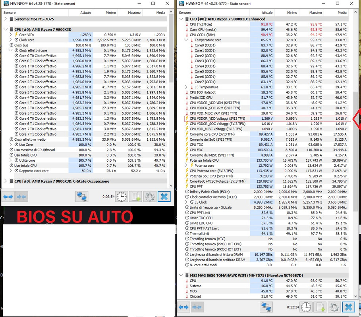Image resolution: width=361 pixels, height=317 pixels.
Task: Collapse MSI MAG B650 TOMAHAWK WIFI group
Action: click(x=181, y=275)
